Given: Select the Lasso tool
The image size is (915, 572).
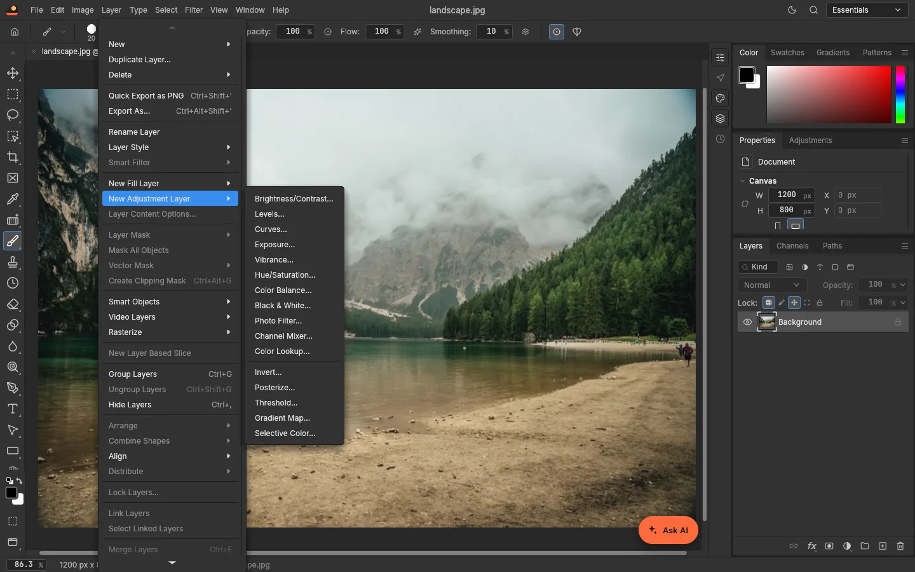Looking at the screenshot, I should point(13,115).
